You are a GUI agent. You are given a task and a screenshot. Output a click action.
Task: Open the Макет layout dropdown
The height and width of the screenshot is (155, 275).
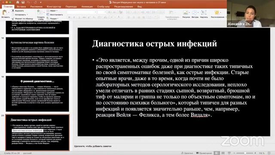52,11
